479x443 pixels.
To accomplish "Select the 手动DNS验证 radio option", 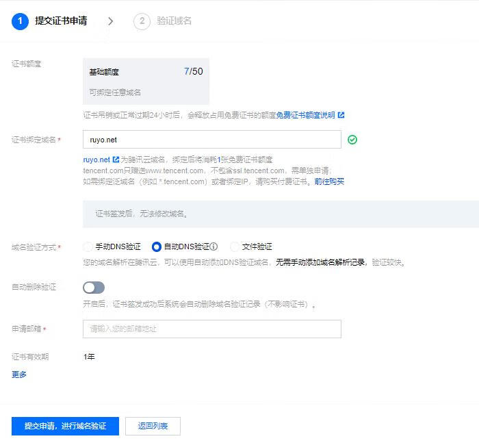I will [x=88, y=246].
